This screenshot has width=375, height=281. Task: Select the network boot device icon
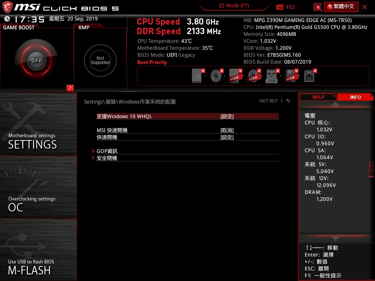(309, 75)
